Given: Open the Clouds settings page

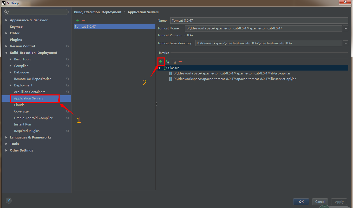Looking at the screenshot, I should 19,105.
